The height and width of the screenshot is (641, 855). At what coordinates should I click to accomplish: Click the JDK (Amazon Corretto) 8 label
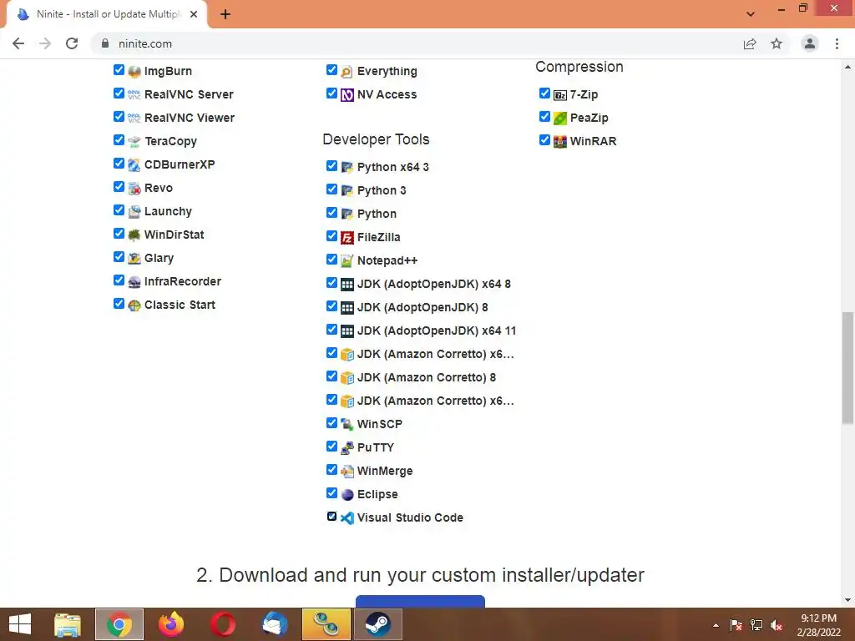point(427,377)
